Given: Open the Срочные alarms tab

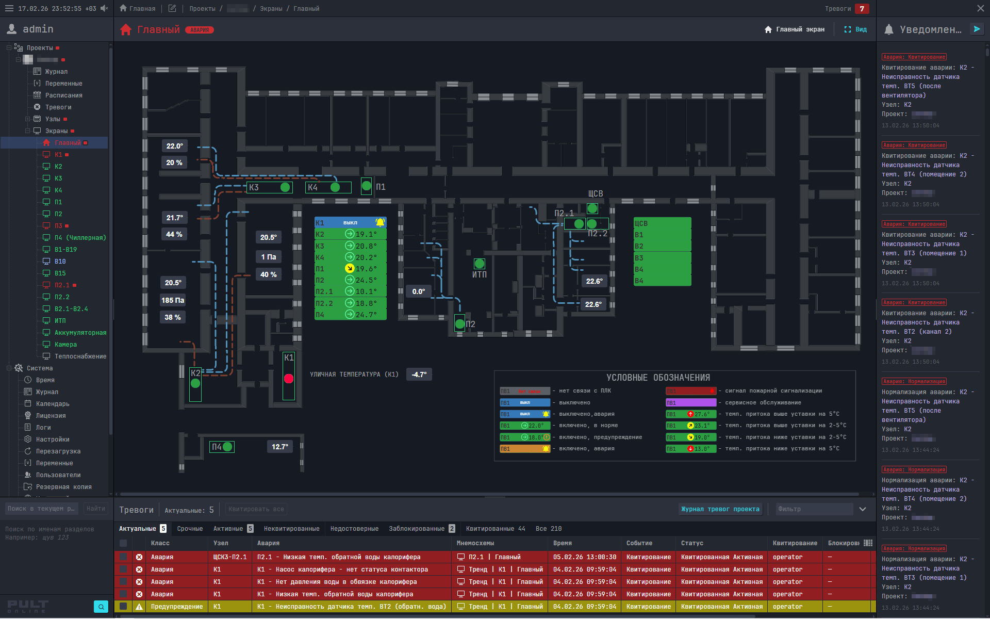Looking at the screenshot, I should coord(190,528).
